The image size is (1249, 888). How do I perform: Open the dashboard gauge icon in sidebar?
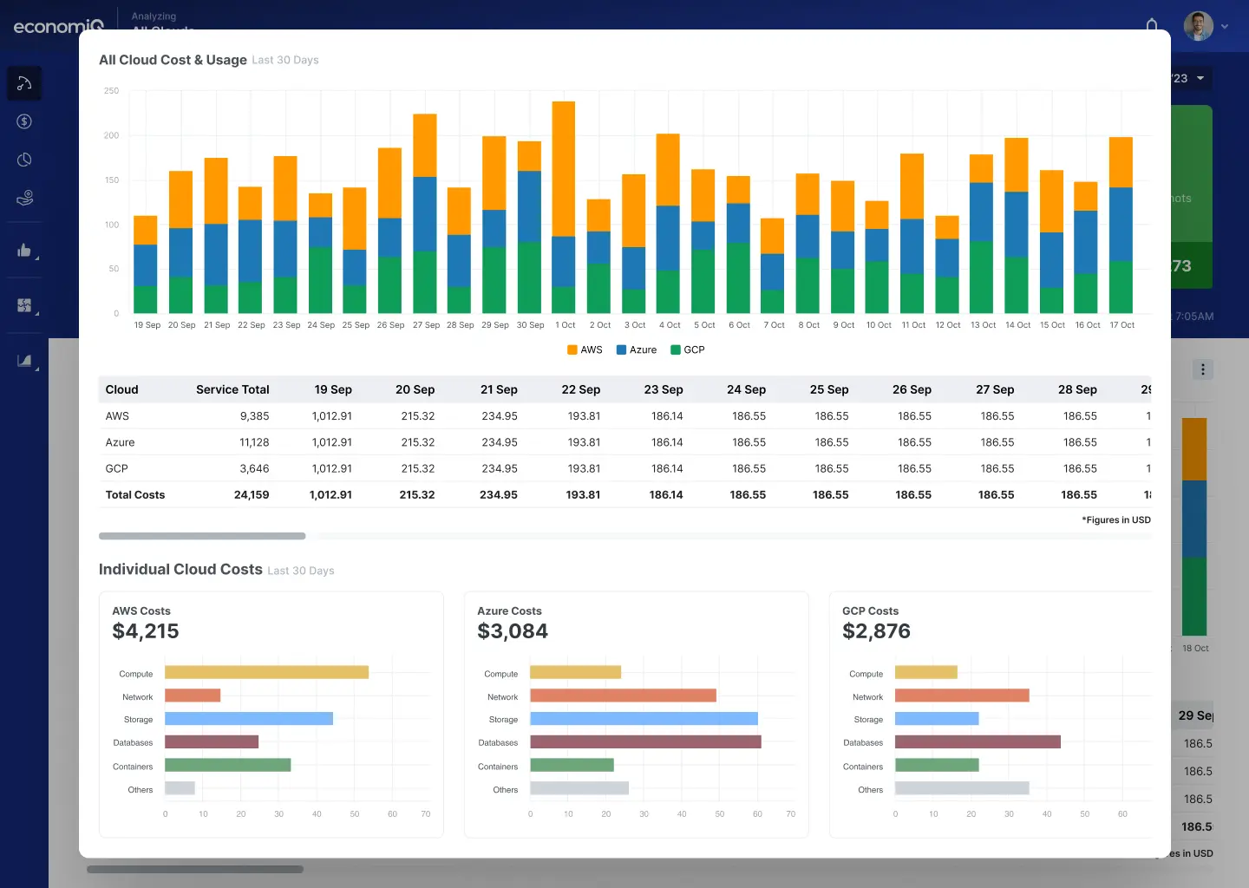point(24,83)
